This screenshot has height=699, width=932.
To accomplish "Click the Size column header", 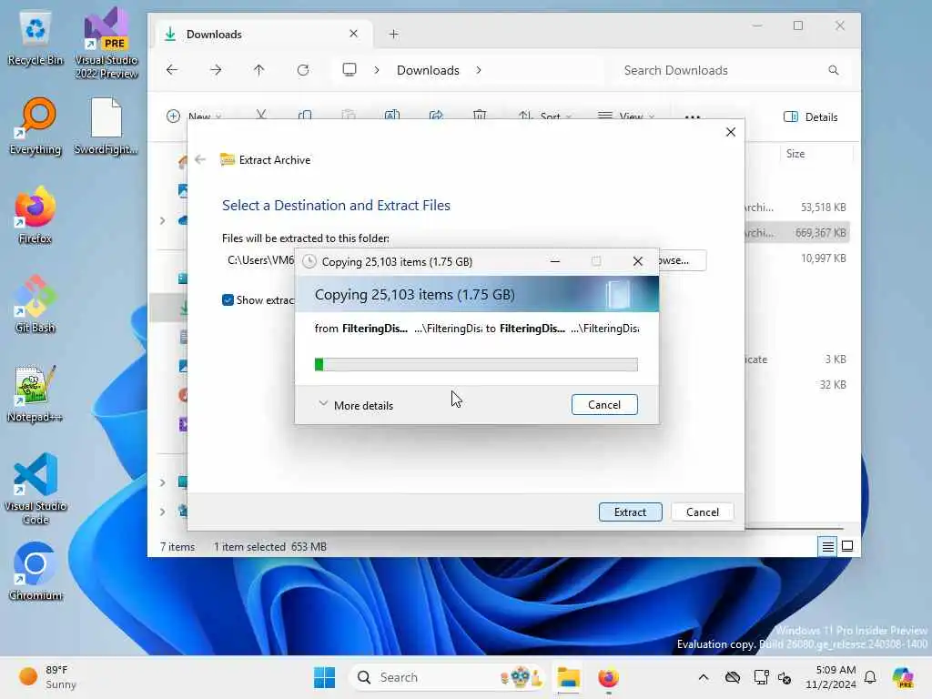I will coord(816,154).
